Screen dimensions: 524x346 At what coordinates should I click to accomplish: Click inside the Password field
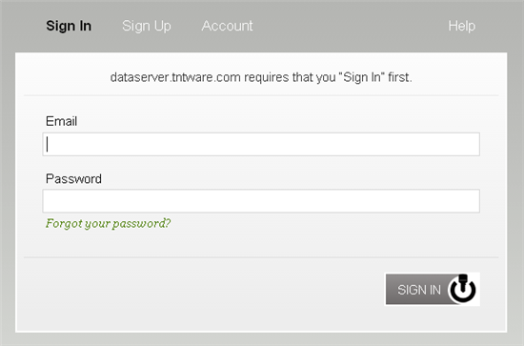(261, 201)
